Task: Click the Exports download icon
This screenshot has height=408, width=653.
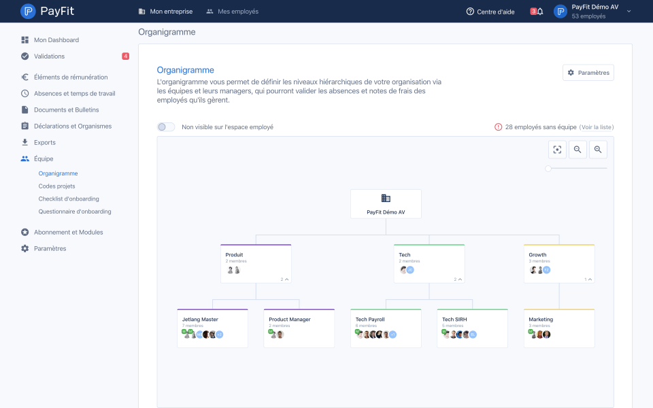Action: click(x=25, y=142)
